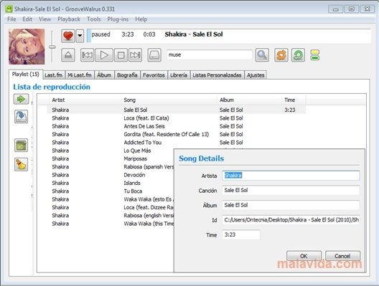
Task: Select the song 'Addicted To You'
Action: point(143,143)
